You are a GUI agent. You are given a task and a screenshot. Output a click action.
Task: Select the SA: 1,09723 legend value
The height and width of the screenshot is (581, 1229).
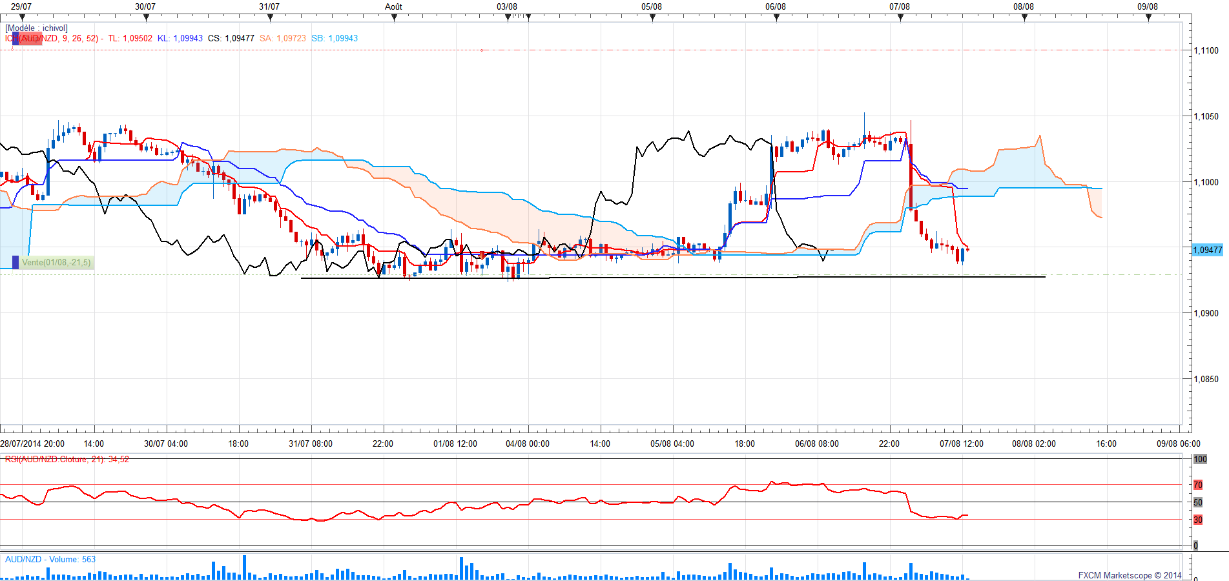(x=282, y=39)
